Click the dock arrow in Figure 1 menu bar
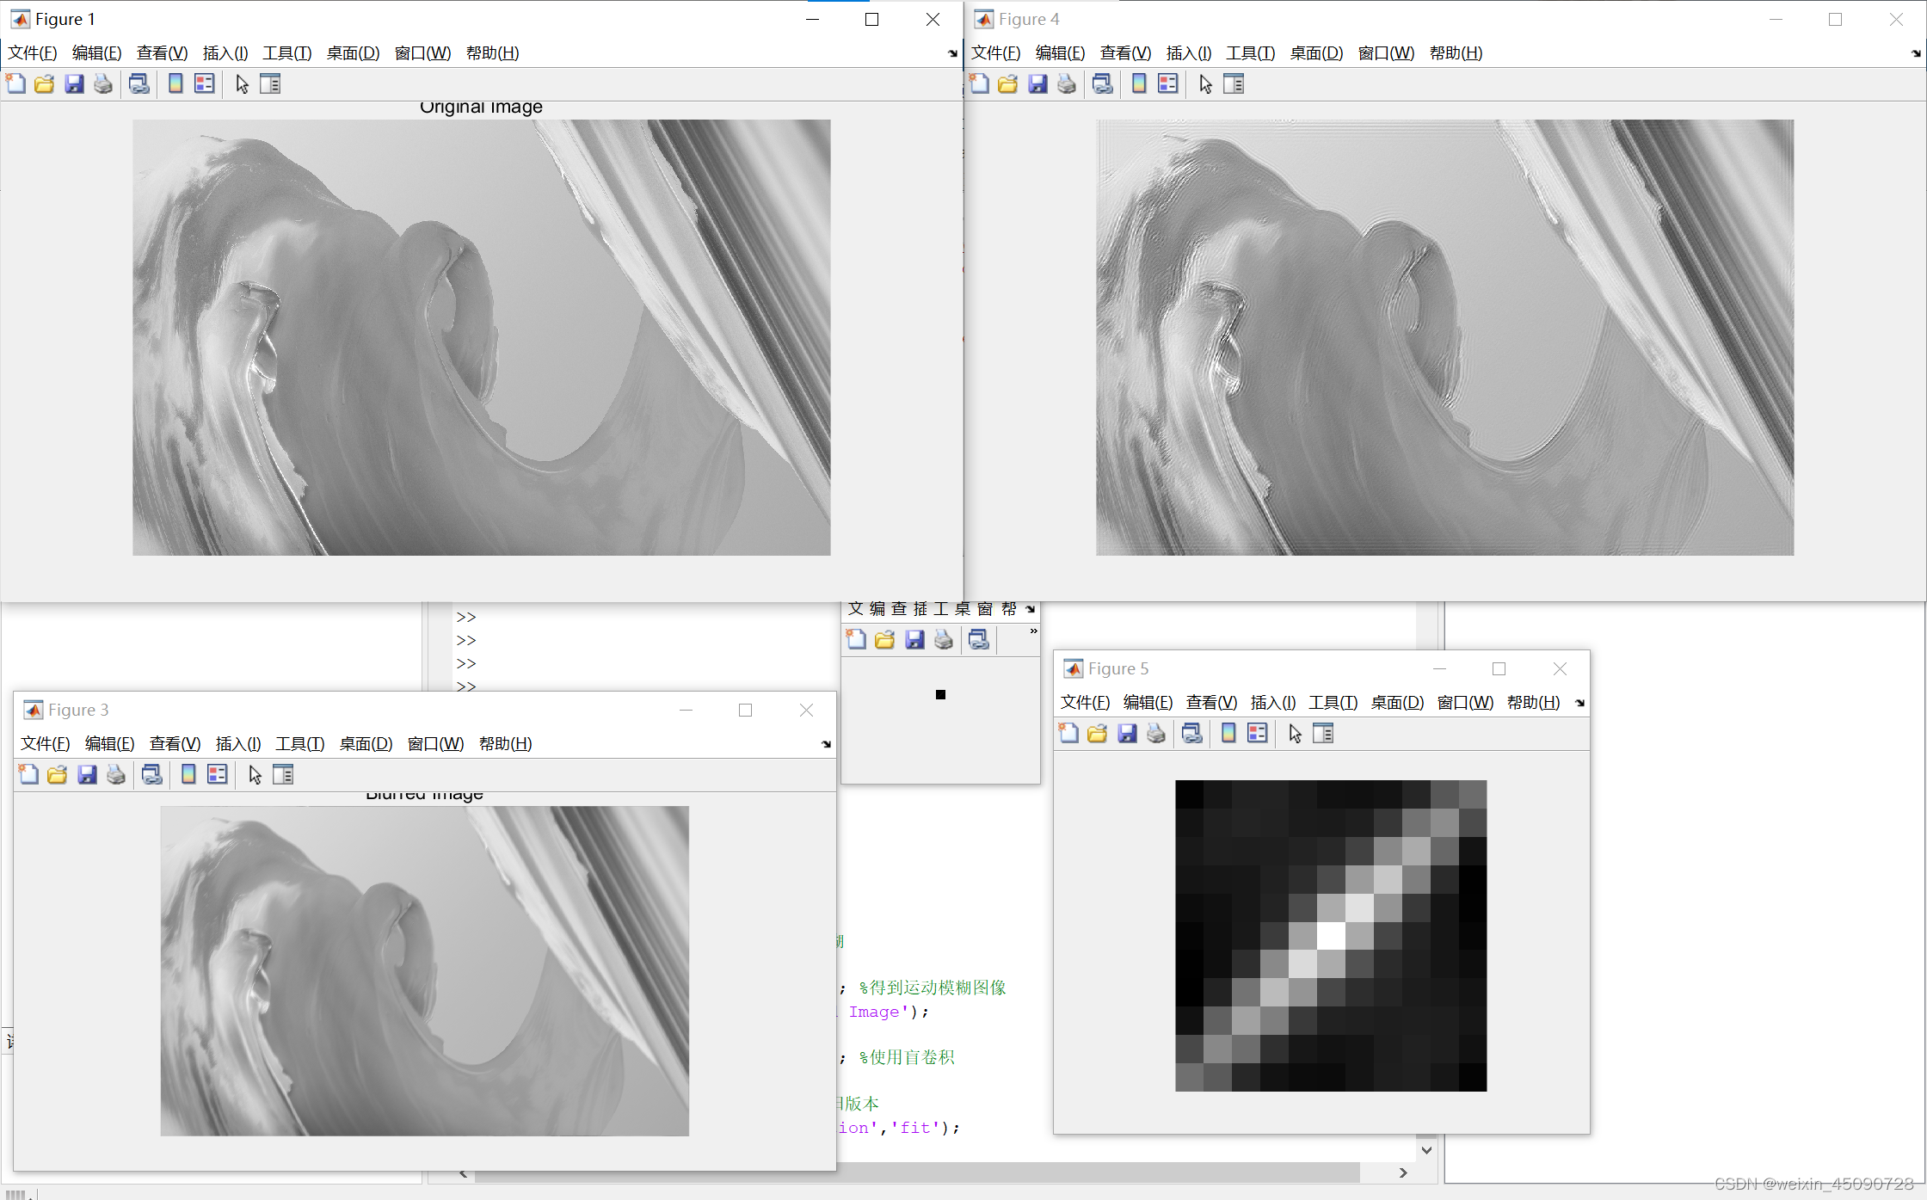The image size is (1927, 1200). [952, 53]
